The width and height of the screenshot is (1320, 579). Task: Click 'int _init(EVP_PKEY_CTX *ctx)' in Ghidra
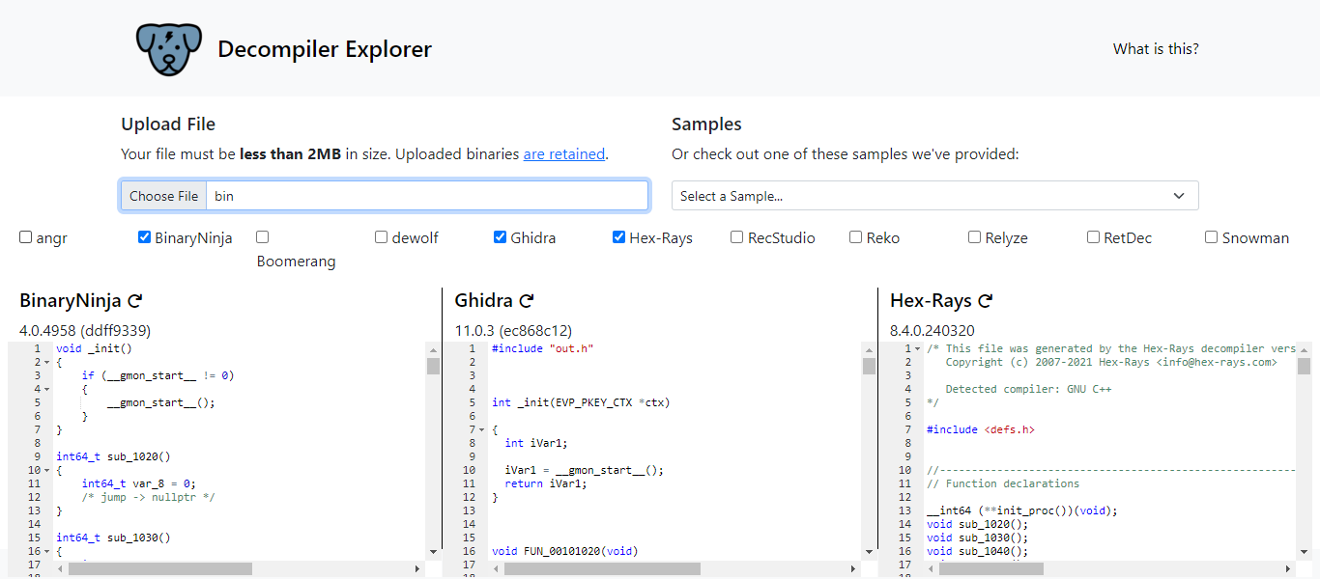coord(581,402)
